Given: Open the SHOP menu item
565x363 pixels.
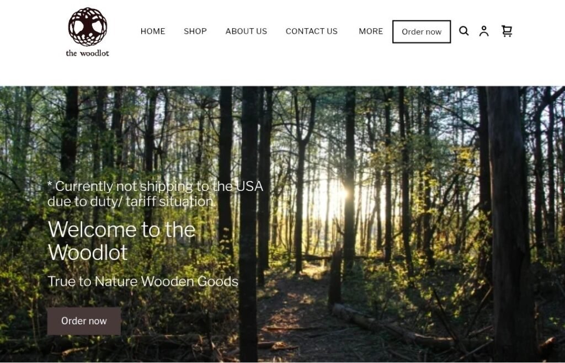Looking at the screenshot, I should point(195,31).
